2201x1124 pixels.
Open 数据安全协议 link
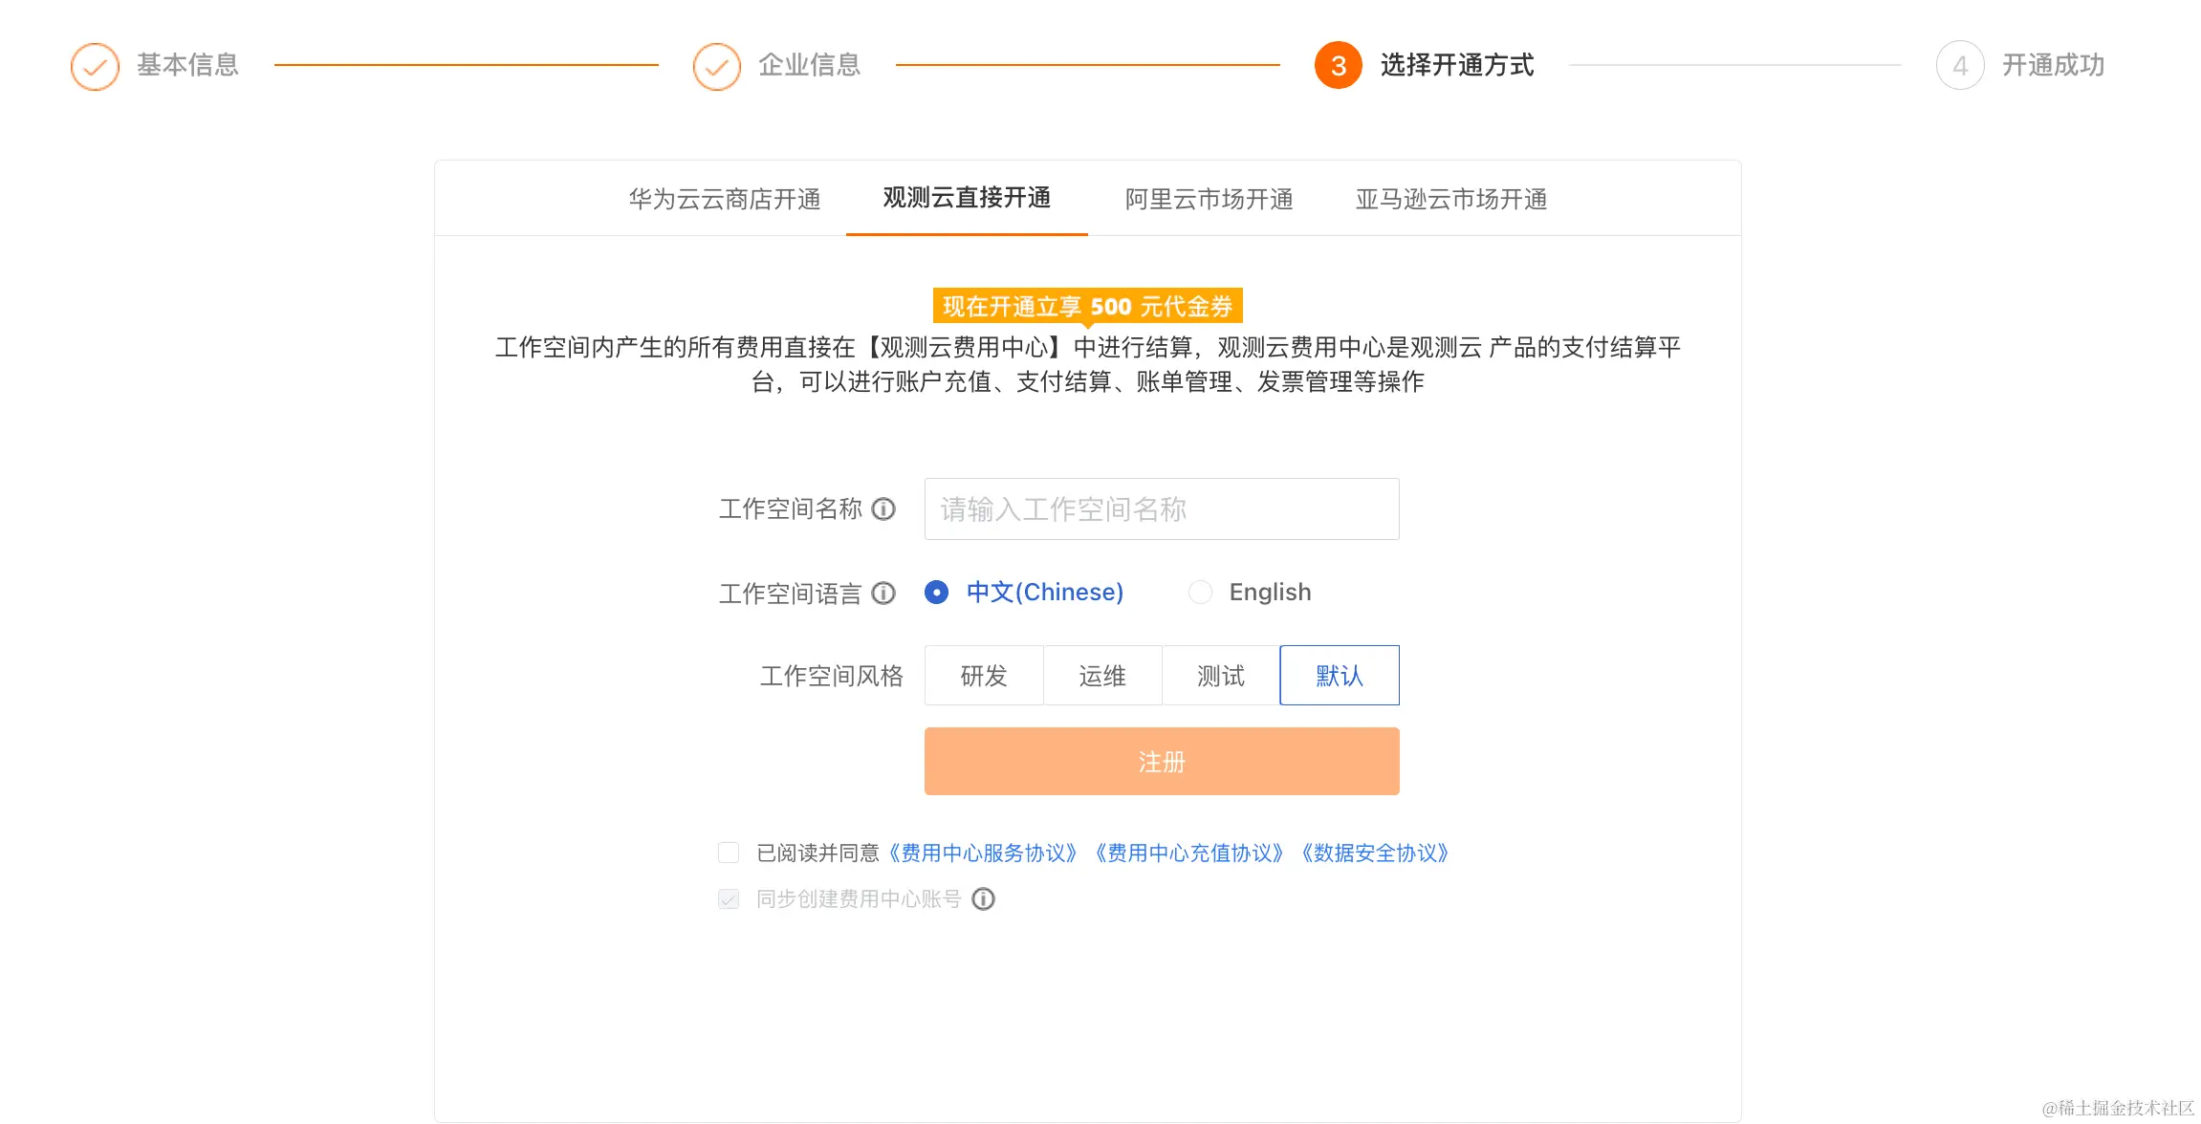[1375, 853]
